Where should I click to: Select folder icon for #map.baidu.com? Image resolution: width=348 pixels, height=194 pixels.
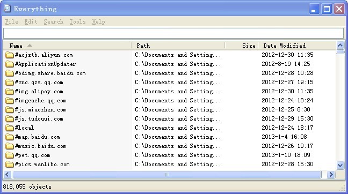(9, 137)
